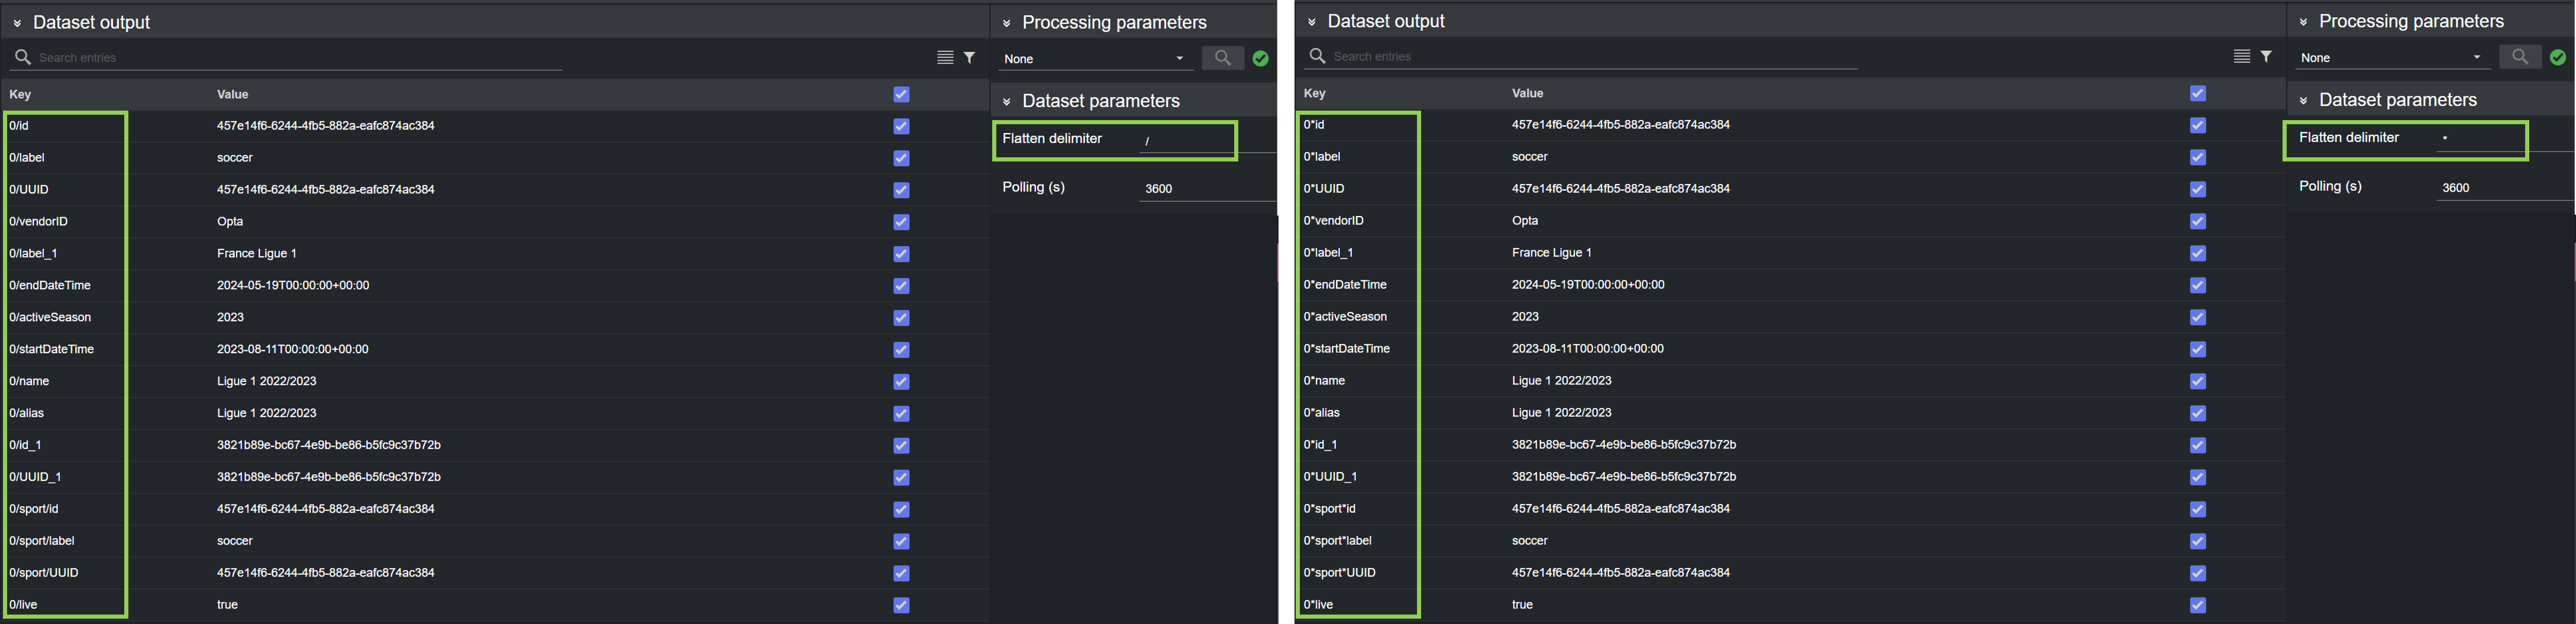The height and width of the screenshot is (624, 2576).
Task: Sort by the Key column header in left table
Action: tap(20, 94)
